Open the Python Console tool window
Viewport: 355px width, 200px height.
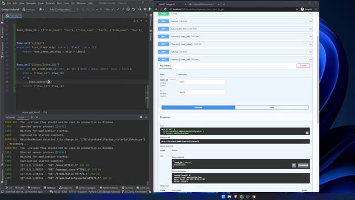coord(109,188)
